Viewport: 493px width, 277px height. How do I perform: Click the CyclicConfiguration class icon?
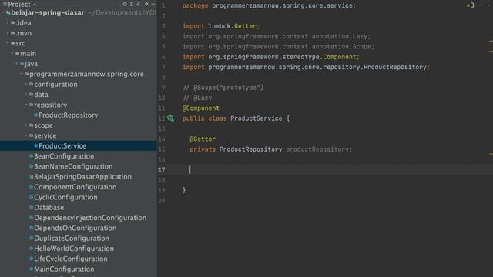[x=31, y=197]
